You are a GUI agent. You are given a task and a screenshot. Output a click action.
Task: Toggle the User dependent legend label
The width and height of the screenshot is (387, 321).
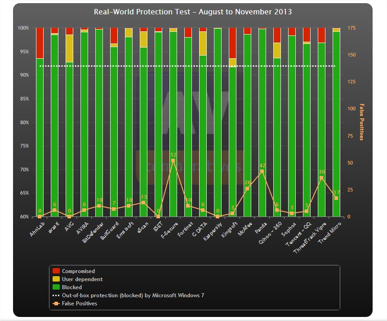(x=82, y=279)
